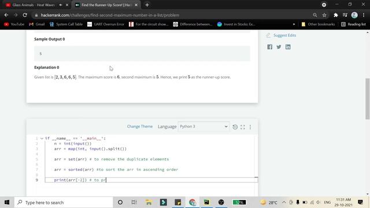Image resolution: width=370 pixels, height=208 pixels.
Task: Open the editor more options menu
Action: (250, 127)
